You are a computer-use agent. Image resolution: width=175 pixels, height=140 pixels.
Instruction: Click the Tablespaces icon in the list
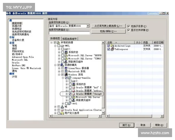click(112, 49)
